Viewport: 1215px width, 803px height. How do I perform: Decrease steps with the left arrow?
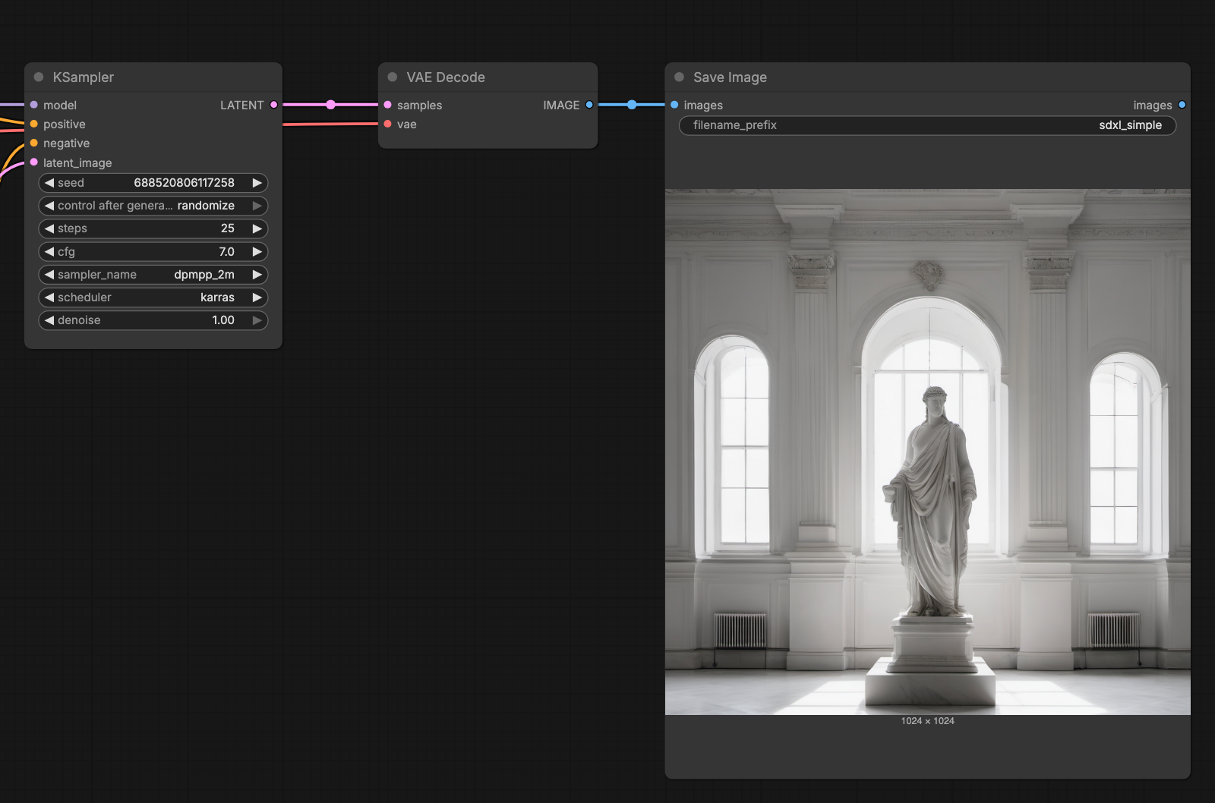pyautogui.click(x=49, y=228)
